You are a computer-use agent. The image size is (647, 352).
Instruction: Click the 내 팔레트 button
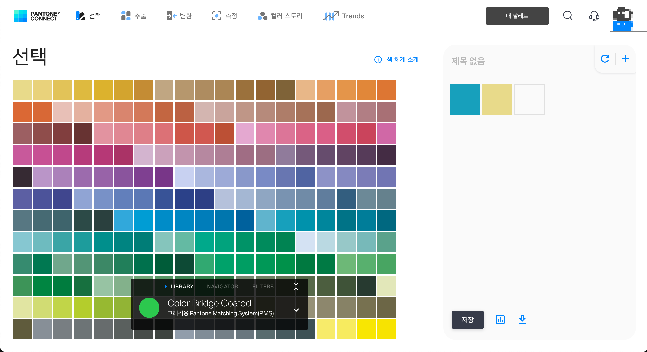(517, 16)
